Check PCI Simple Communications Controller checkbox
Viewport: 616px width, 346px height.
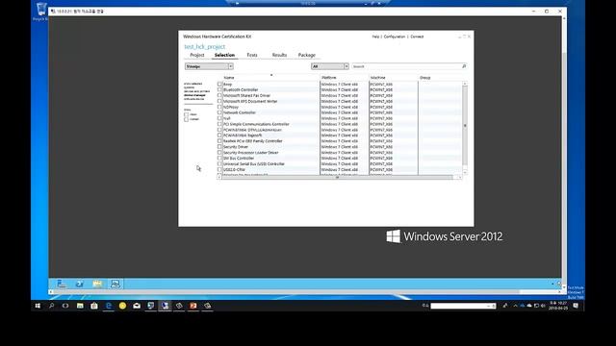pyautogui.click(x=219, y=124)
